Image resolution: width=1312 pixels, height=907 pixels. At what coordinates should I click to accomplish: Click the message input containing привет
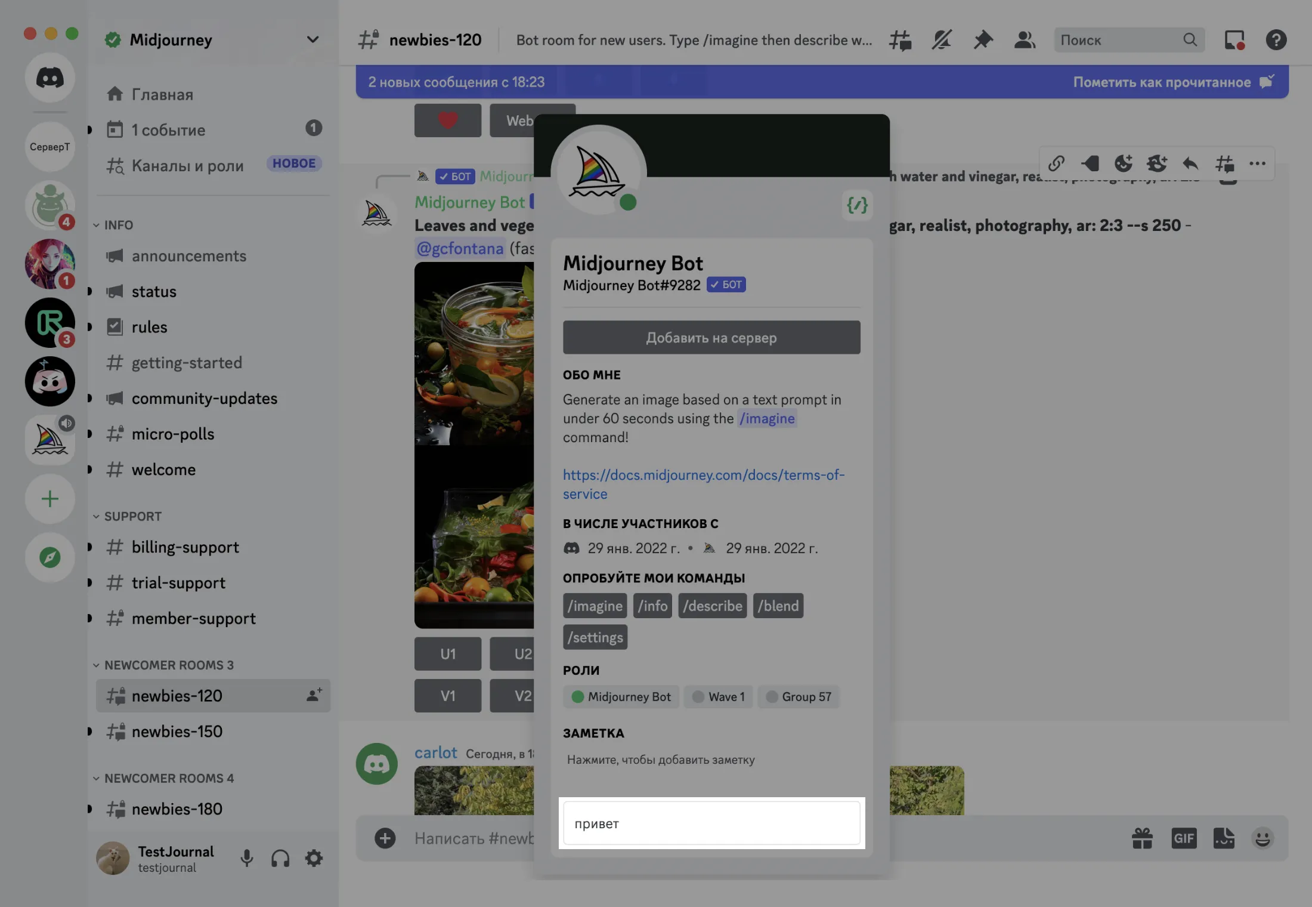[711, 823]
